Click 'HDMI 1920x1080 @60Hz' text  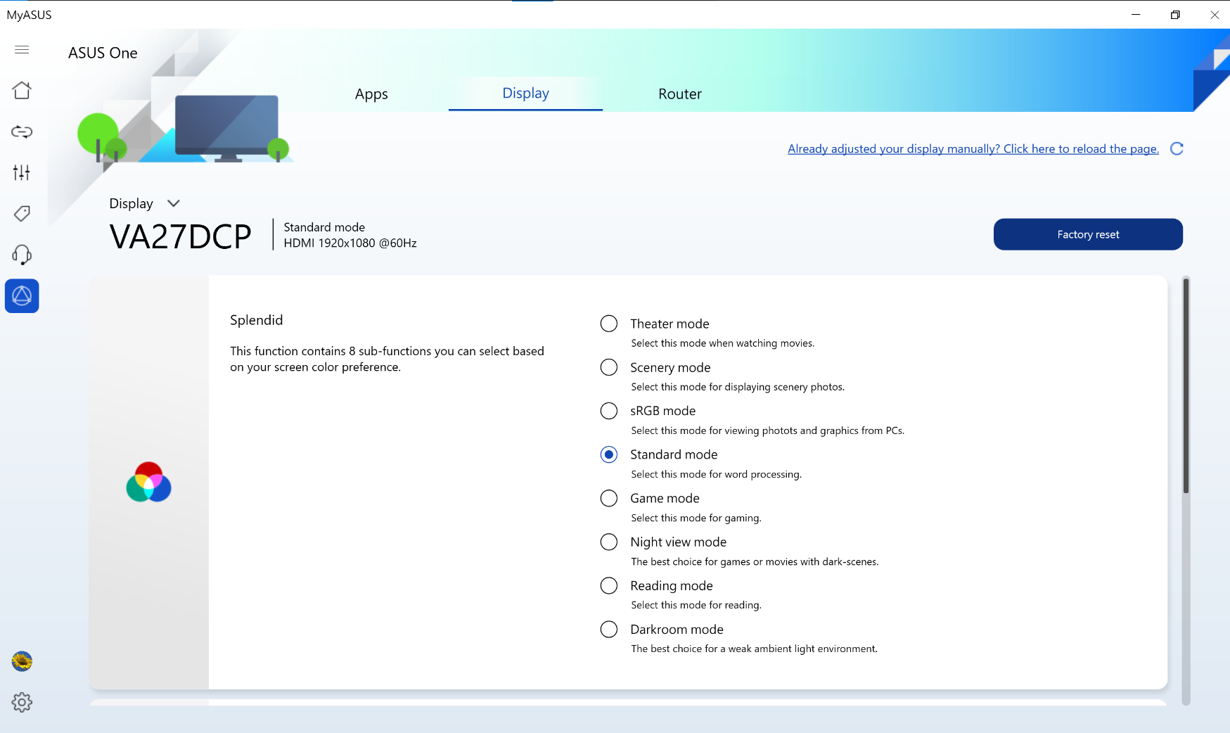[x=350, y=243]
